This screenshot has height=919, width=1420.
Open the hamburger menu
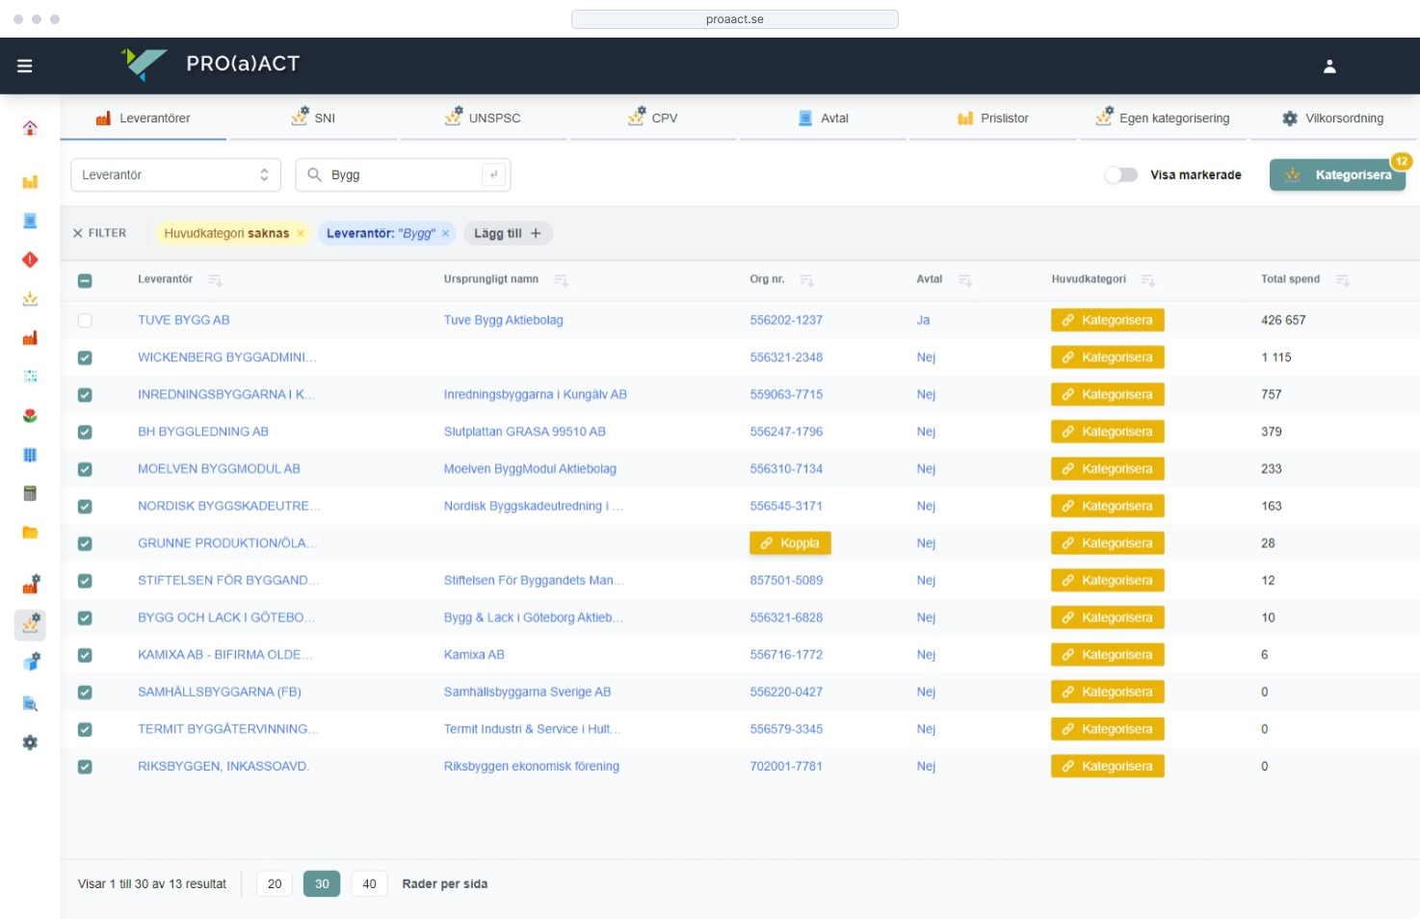pyautogui.click(x=25, y=66)
